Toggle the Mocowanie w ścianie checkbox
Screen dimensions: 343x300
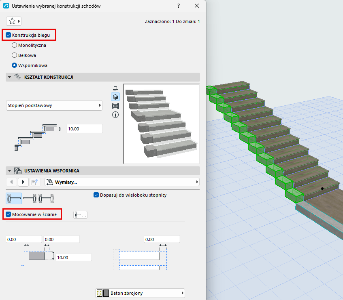(9, 214)
